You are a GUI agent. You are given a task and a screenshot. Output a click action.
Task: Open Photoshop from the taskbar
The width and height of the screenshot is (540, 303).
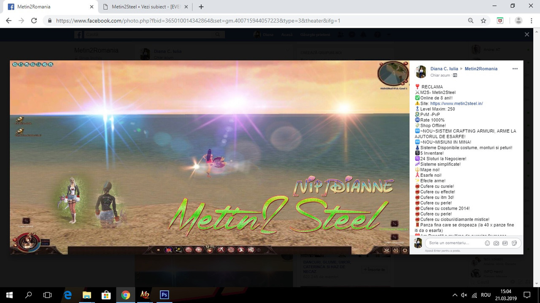point(164,295)
